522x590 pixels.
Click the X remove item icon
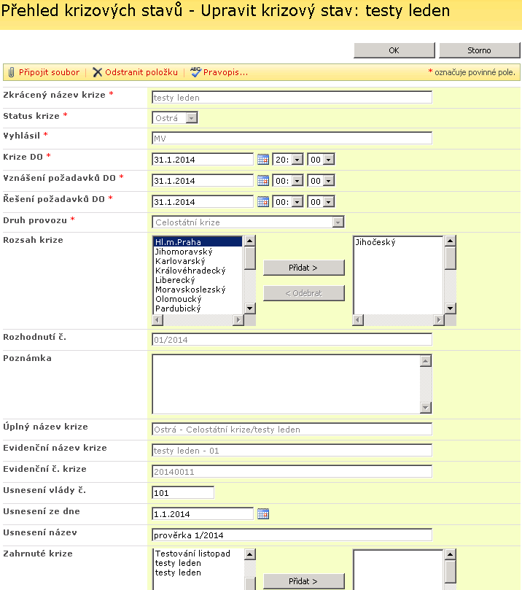[97, 72]
